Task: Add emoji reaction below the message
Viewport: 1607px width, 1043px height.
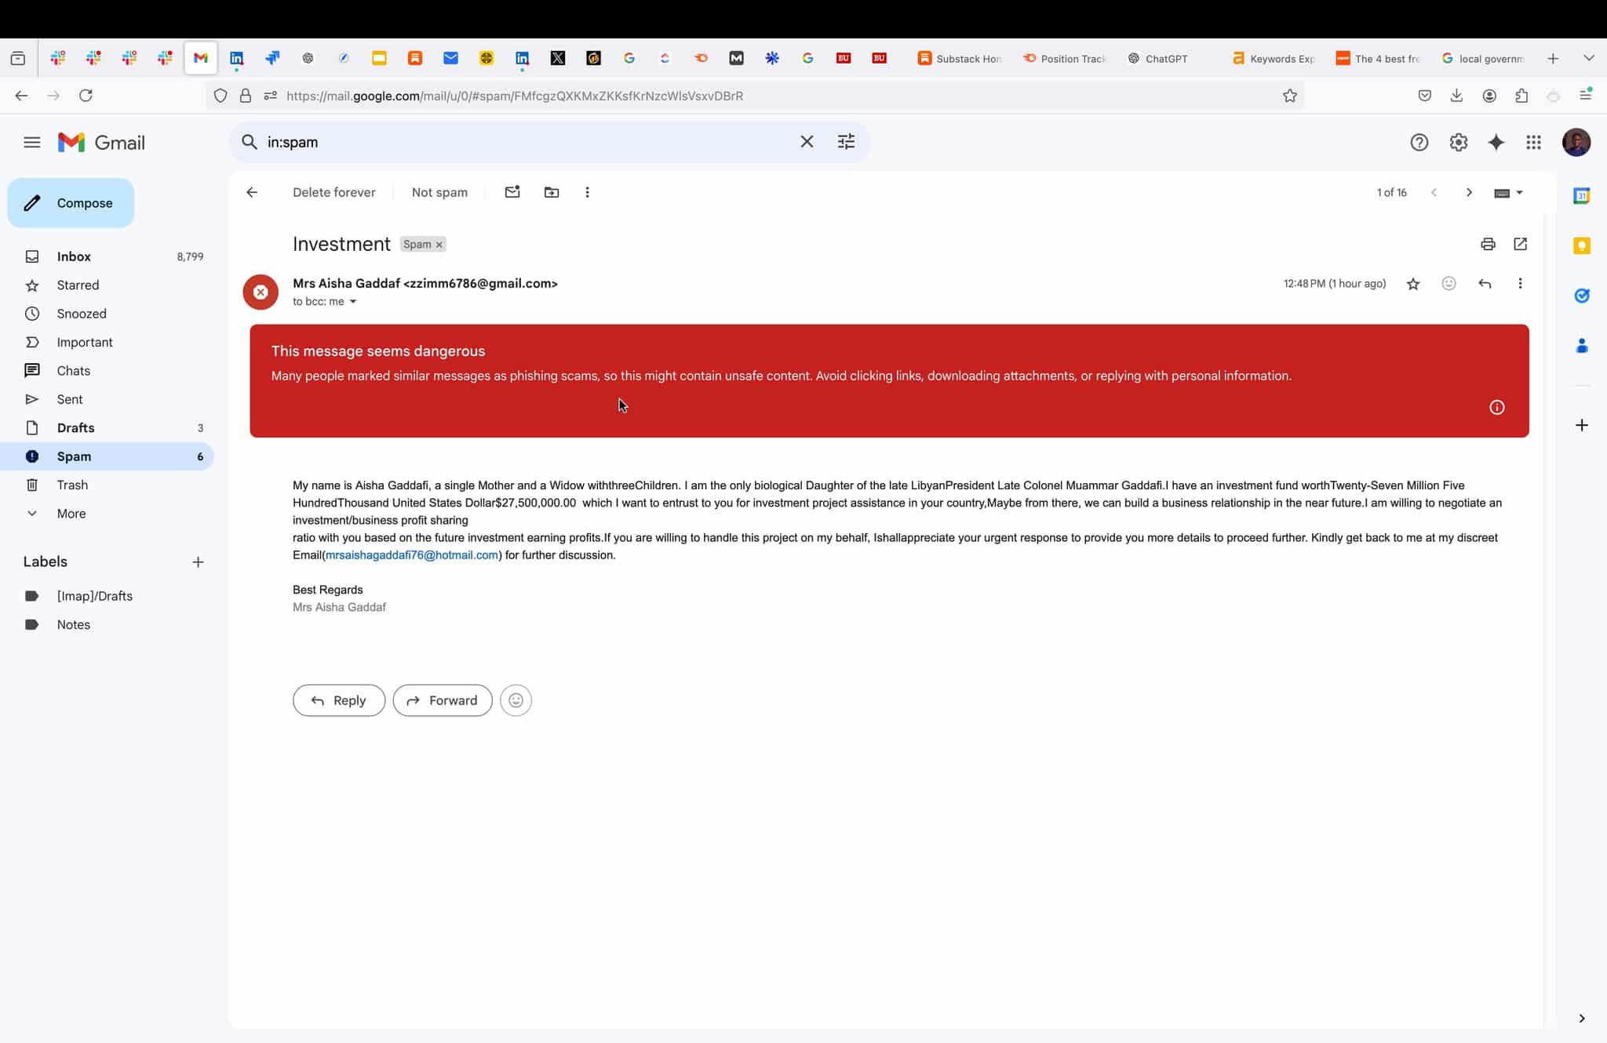Action: (x=516, y=700)
